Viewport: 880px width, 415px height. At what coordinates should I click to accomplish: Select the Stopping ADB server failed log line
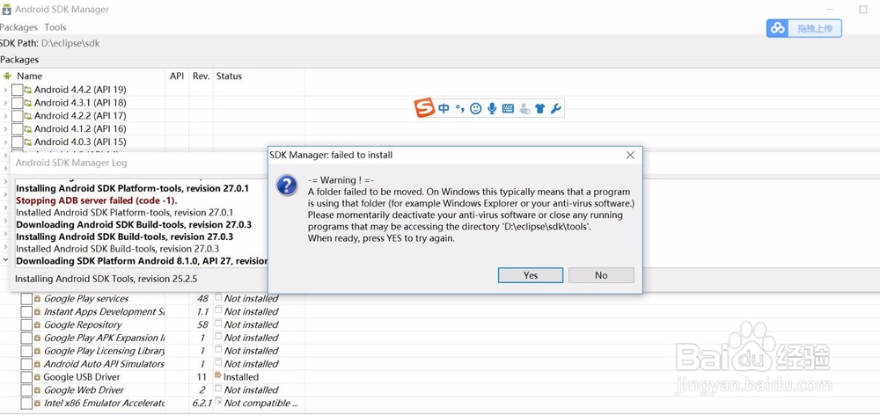click(97, 200)
